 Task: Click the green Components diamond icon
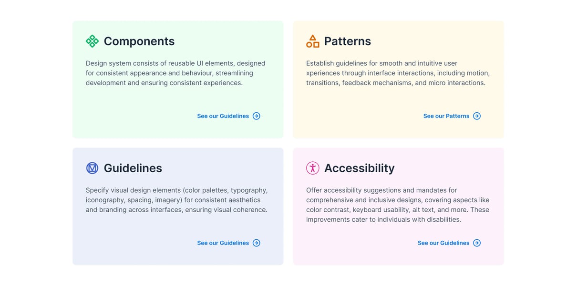click(93, 41)
